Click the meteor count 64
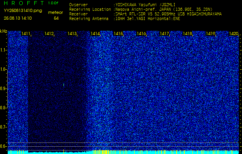The image size is (242, 154). [56, 18]
